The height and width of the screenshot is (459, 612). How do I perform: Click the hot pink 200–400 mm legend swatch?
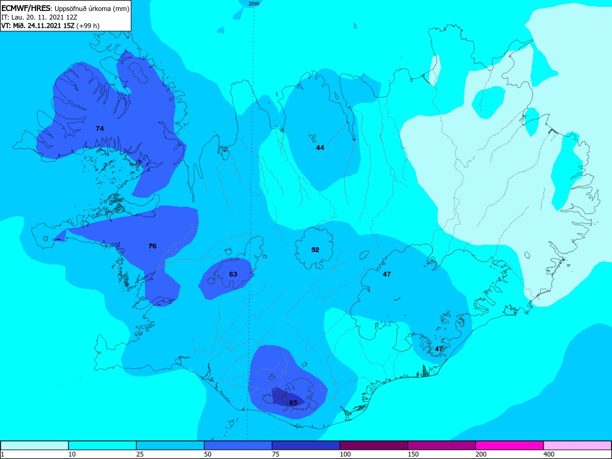pos(510,446)
